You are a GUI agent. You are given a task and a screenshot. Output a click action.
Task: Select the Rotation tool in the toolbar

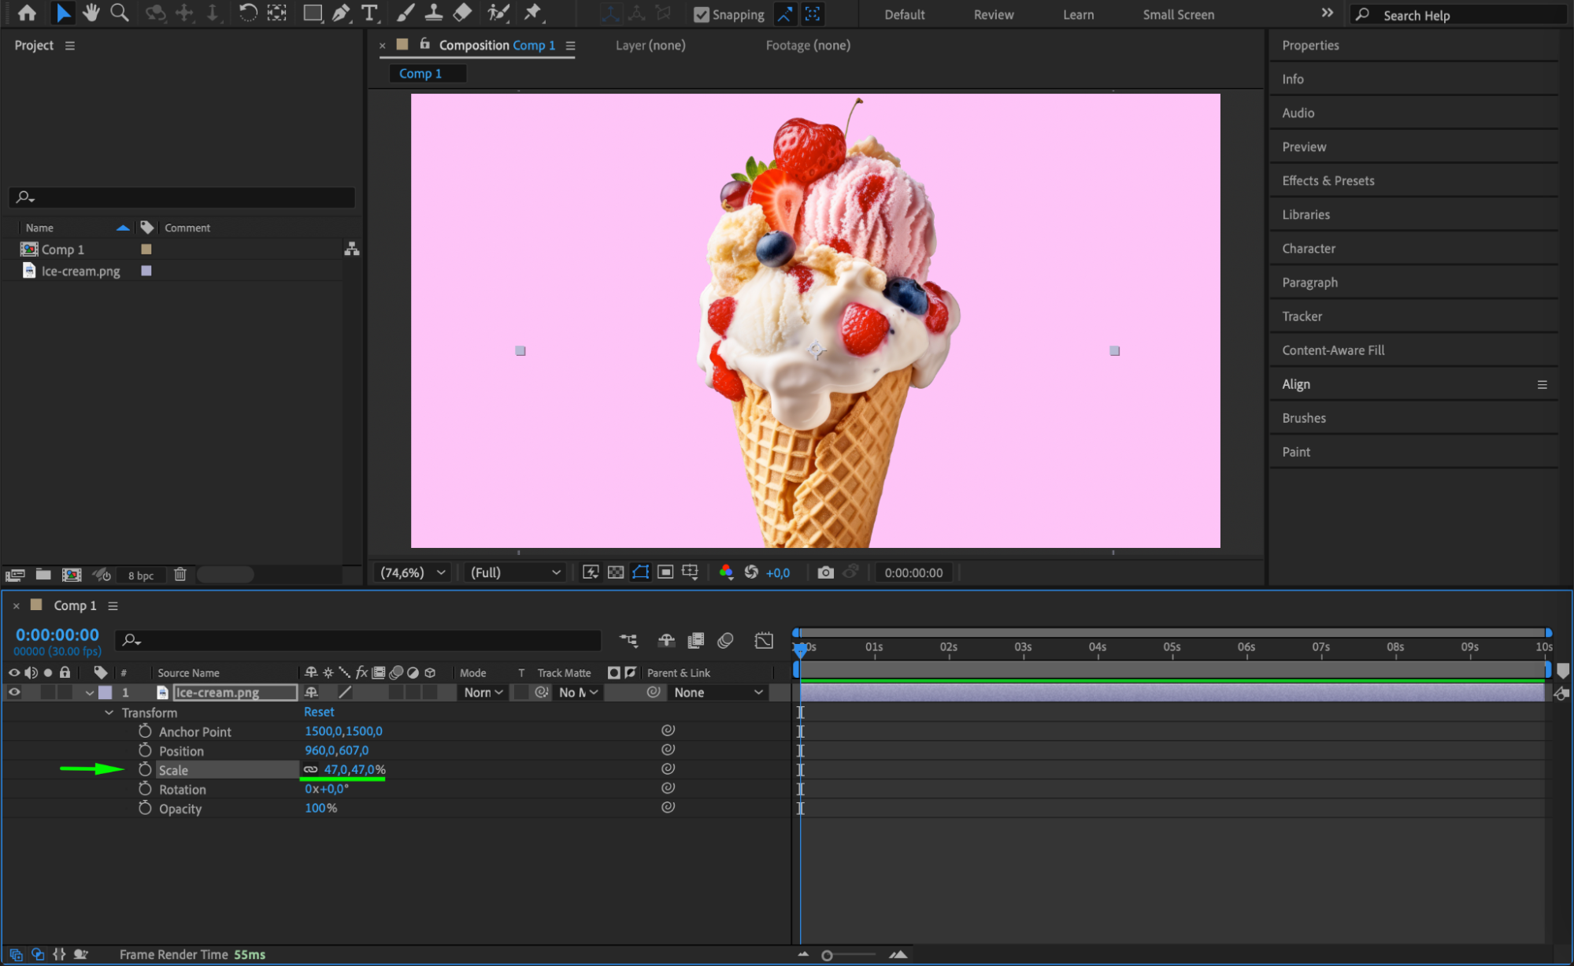point(247,13)
